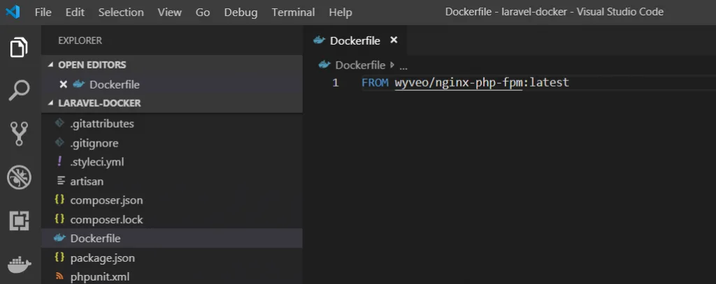716x284 pixels.
Task: Click the EXPLORER panel title
Action: (x=80, y=40)
